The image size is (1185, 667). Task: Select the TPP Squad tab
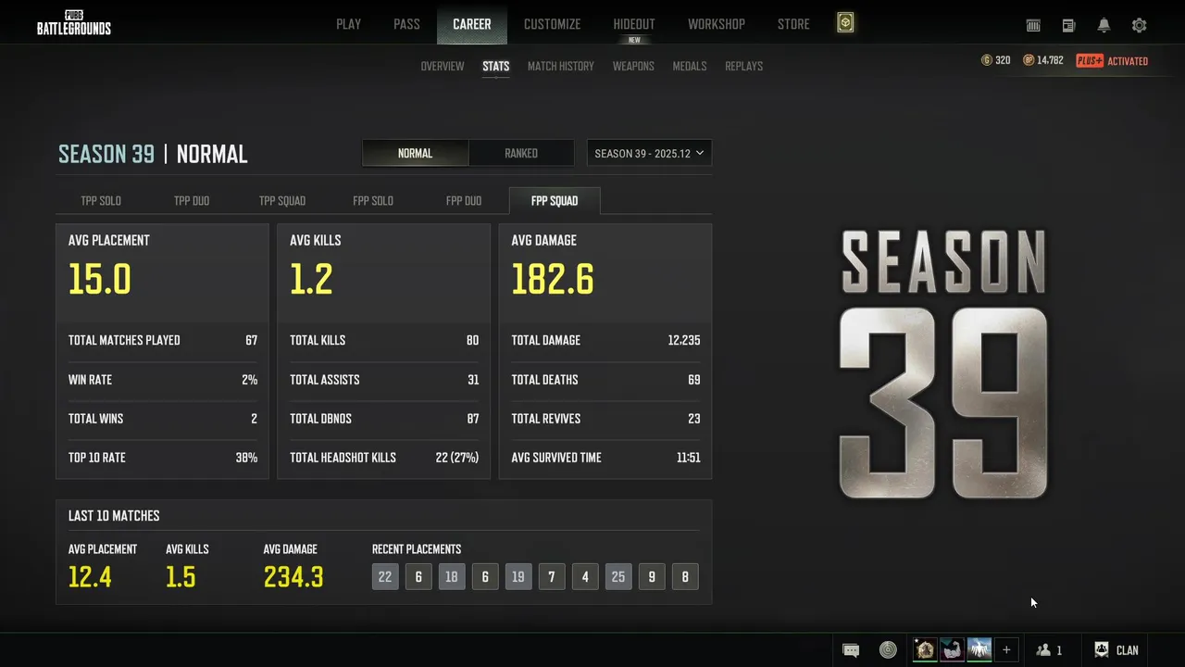tap(282, 201)
